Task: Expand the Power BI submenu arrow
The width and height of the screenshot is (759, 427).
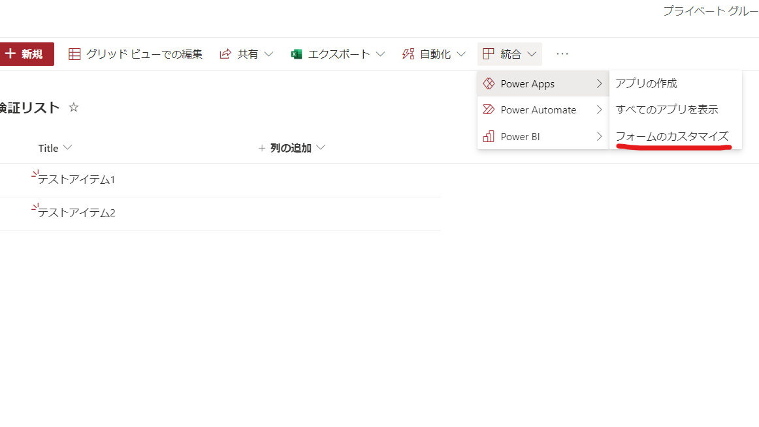Action: 599,136
